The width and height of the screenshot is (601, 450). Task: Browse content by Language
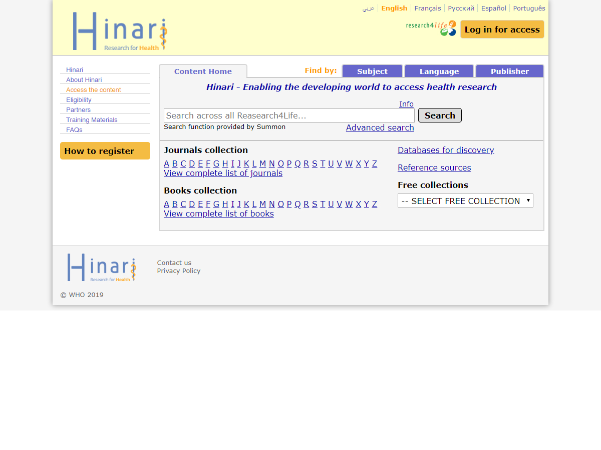tap(439, 71)
